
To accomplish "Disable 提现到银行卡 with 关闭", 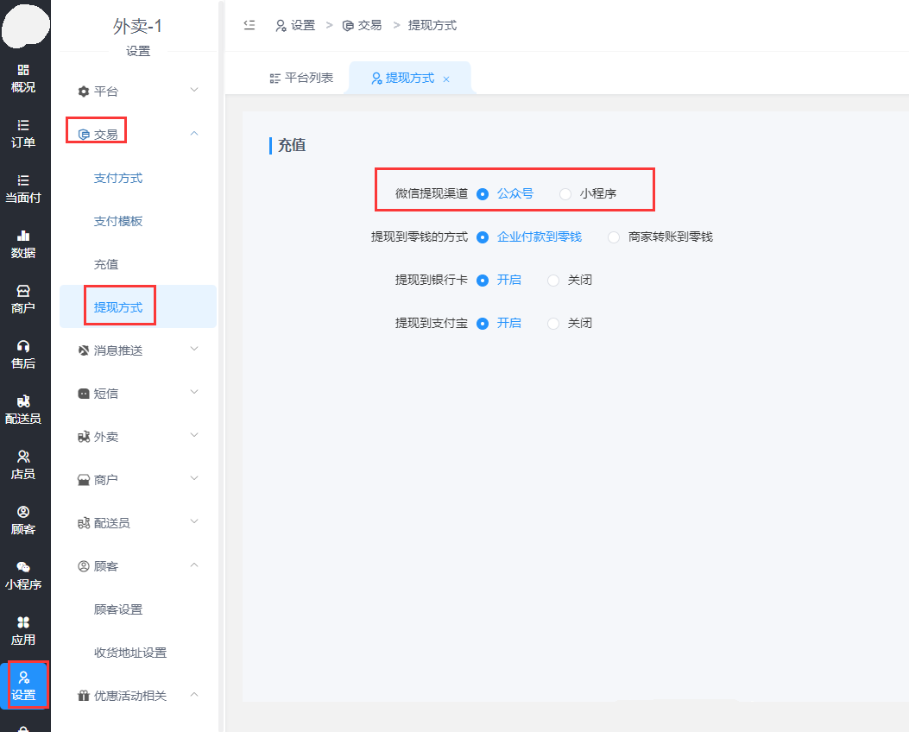I will point(553,281).
